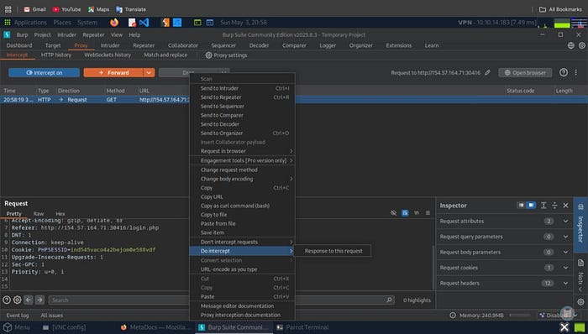
Task: Go to previous search match arrow
Action: coord(28,300)
